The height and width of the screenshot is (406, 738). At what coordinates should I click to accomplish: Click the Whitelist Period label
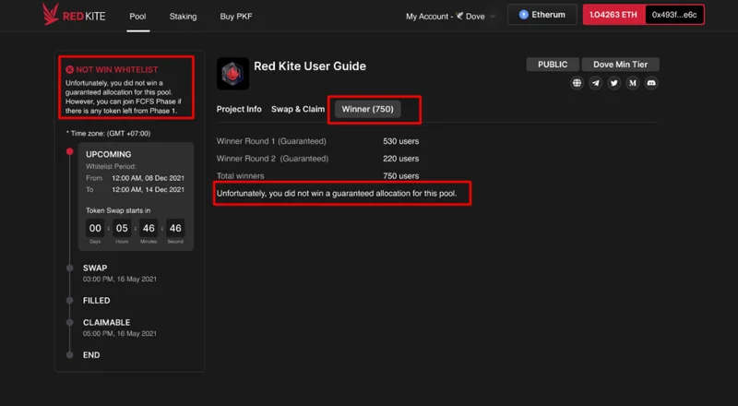point(111,166)
